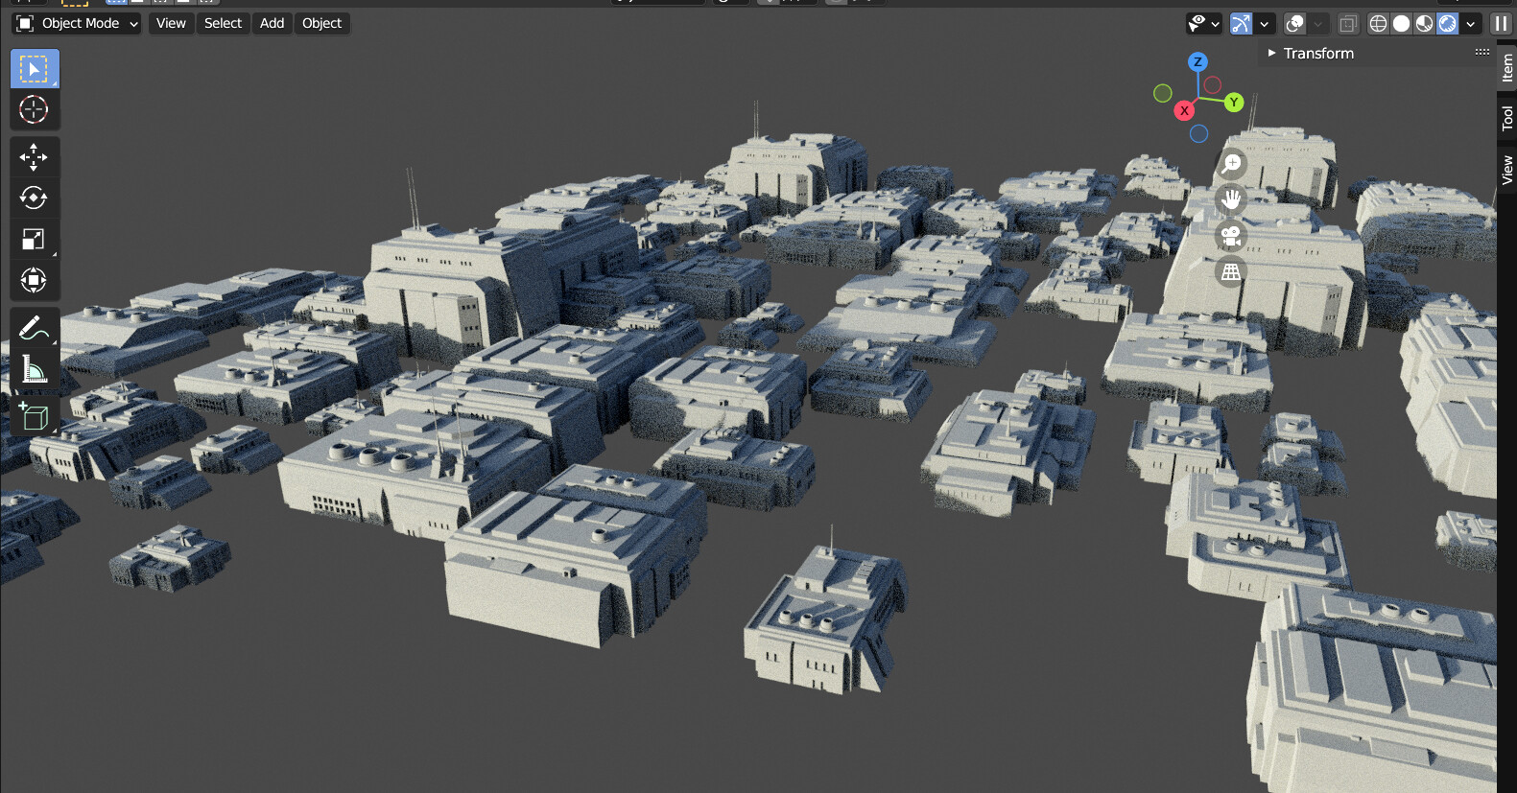This screenshot has width=1517, height=793.
Task: Open object visibility and selectability dropdown
Action: [1203, 23]
